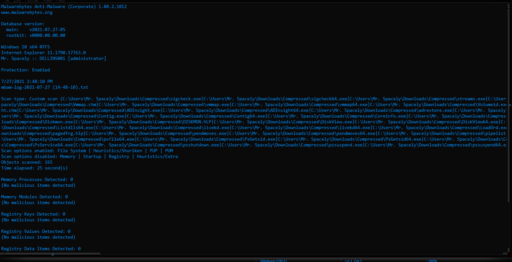Click the horizontal scrollbar thumb
Image resolution: width=512 pixels, height=262 pixels.
tap(53, 255)
